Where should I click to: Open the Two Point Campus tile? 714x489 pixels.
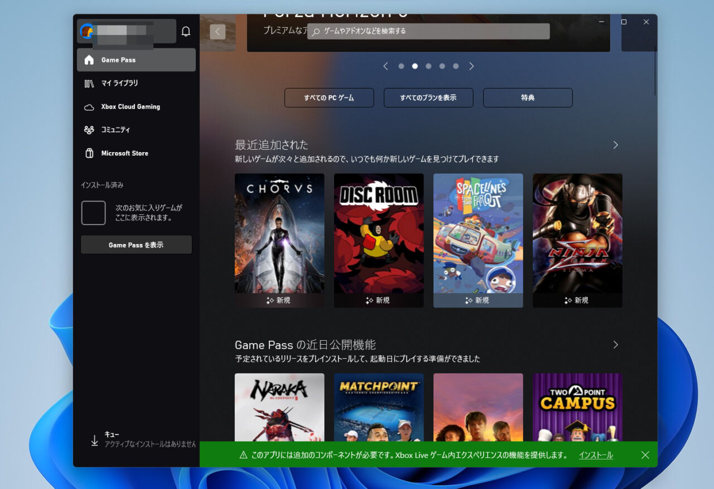(577, 407)
